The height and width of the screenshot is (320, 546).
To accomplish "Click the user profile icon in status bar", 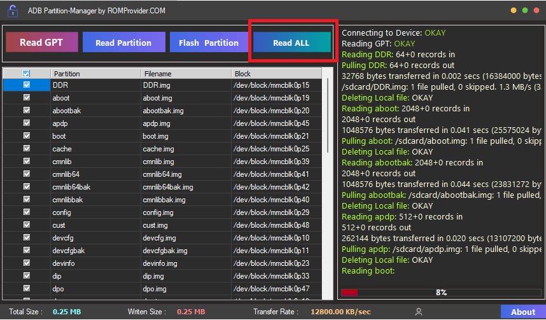I will pyautogui.click(x=419, y=312).
